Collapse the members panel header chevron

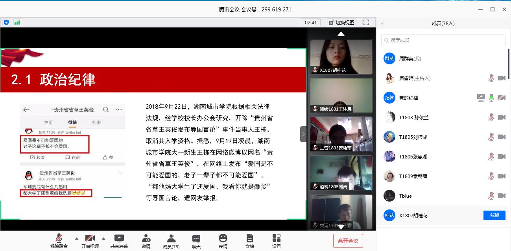(x=382, y=24)
